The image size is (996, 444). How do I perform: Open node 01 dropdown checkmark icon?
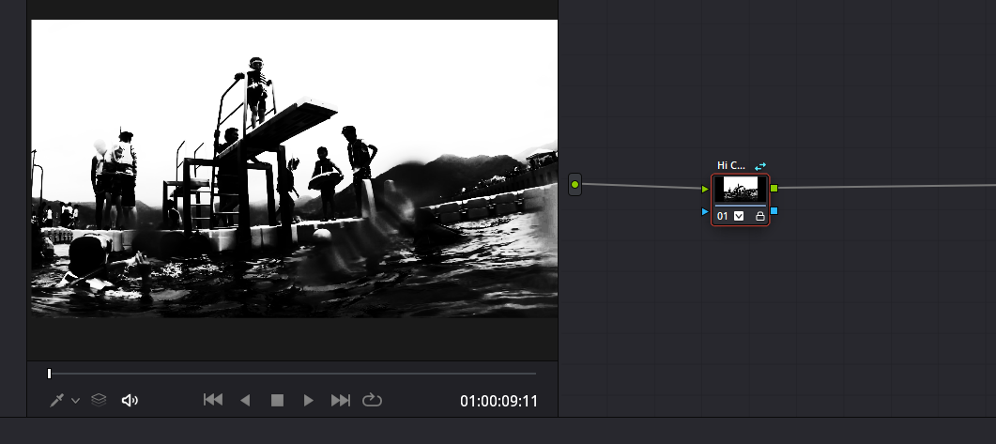pyautogui.click(x=739, y=216)
